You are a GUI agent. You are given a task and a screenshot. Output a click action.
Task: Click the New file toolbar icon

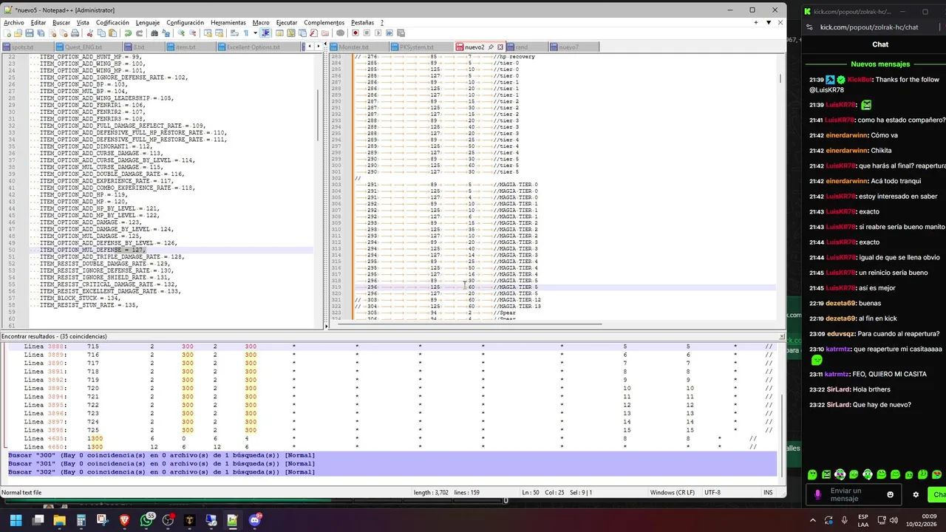pyautogui.click(x=7, y=33)
